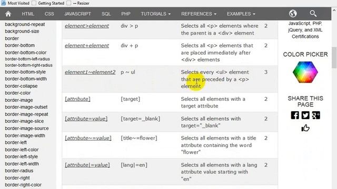The height and width of the screenshot is (189, 337).
Task: Share this page on Google Plus
Action: [316, 115]
